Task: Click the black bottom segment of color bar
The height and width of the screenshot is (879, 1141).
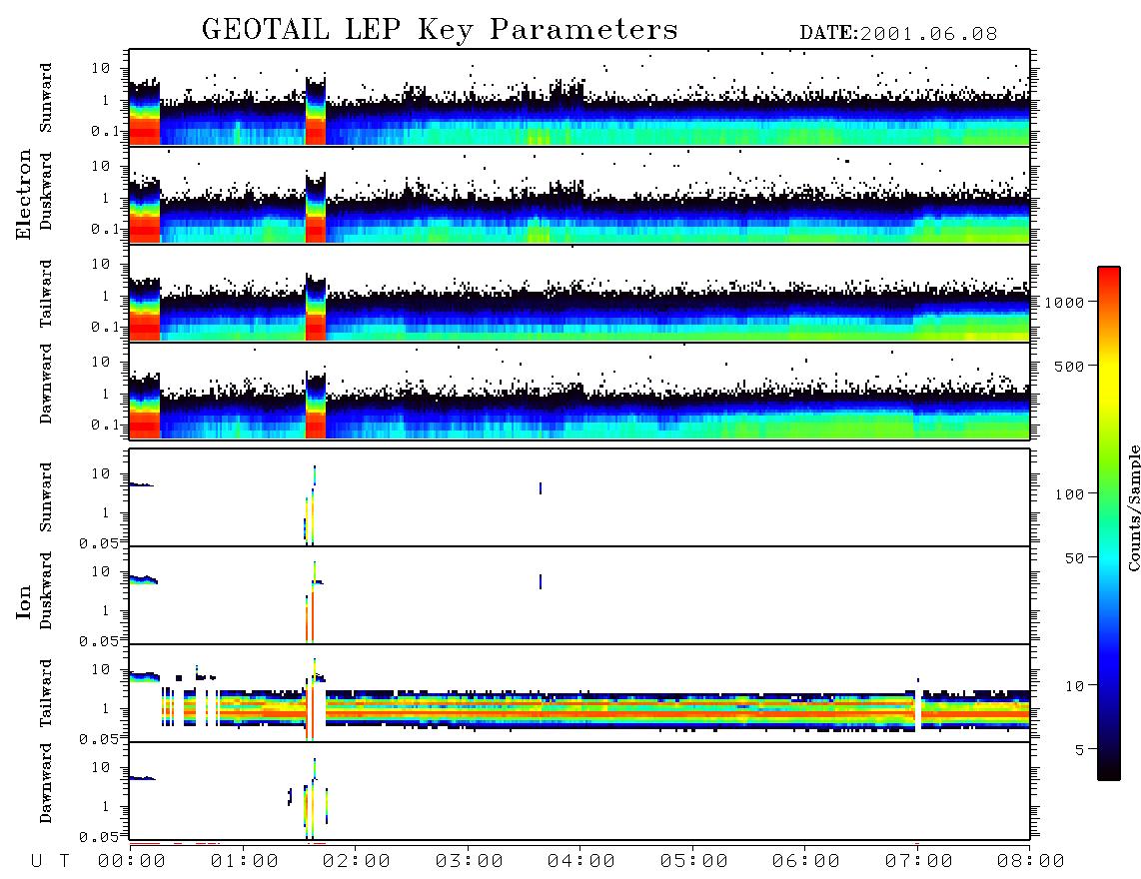Action: click(x=1109, y=770)
